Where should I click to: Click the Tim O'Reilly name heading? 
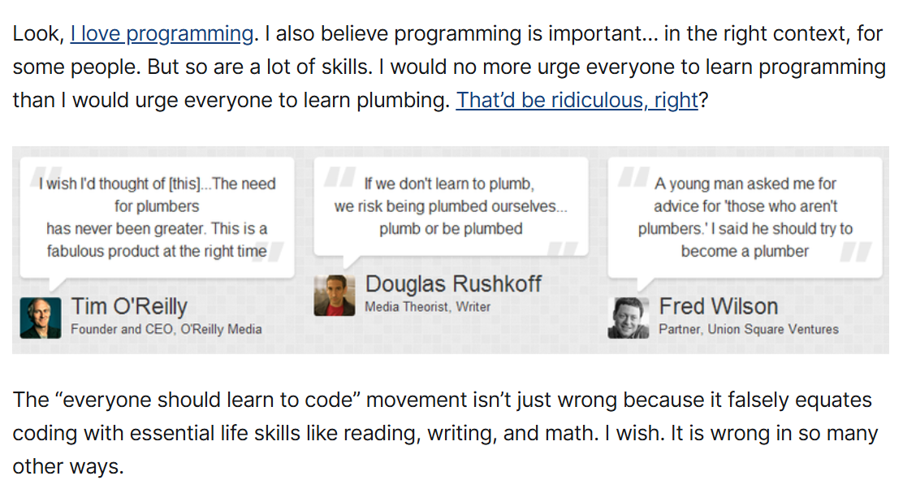(129, 306)
